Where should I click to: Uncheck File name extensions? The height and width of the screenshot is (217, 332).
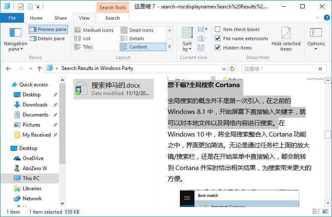click(x=241, y=39)
